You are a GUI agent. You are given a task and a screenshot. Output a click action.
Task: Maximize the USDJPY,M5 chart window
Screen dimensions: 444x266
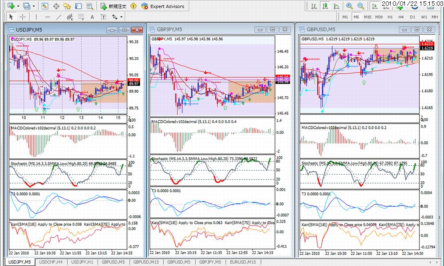point(124,30)
